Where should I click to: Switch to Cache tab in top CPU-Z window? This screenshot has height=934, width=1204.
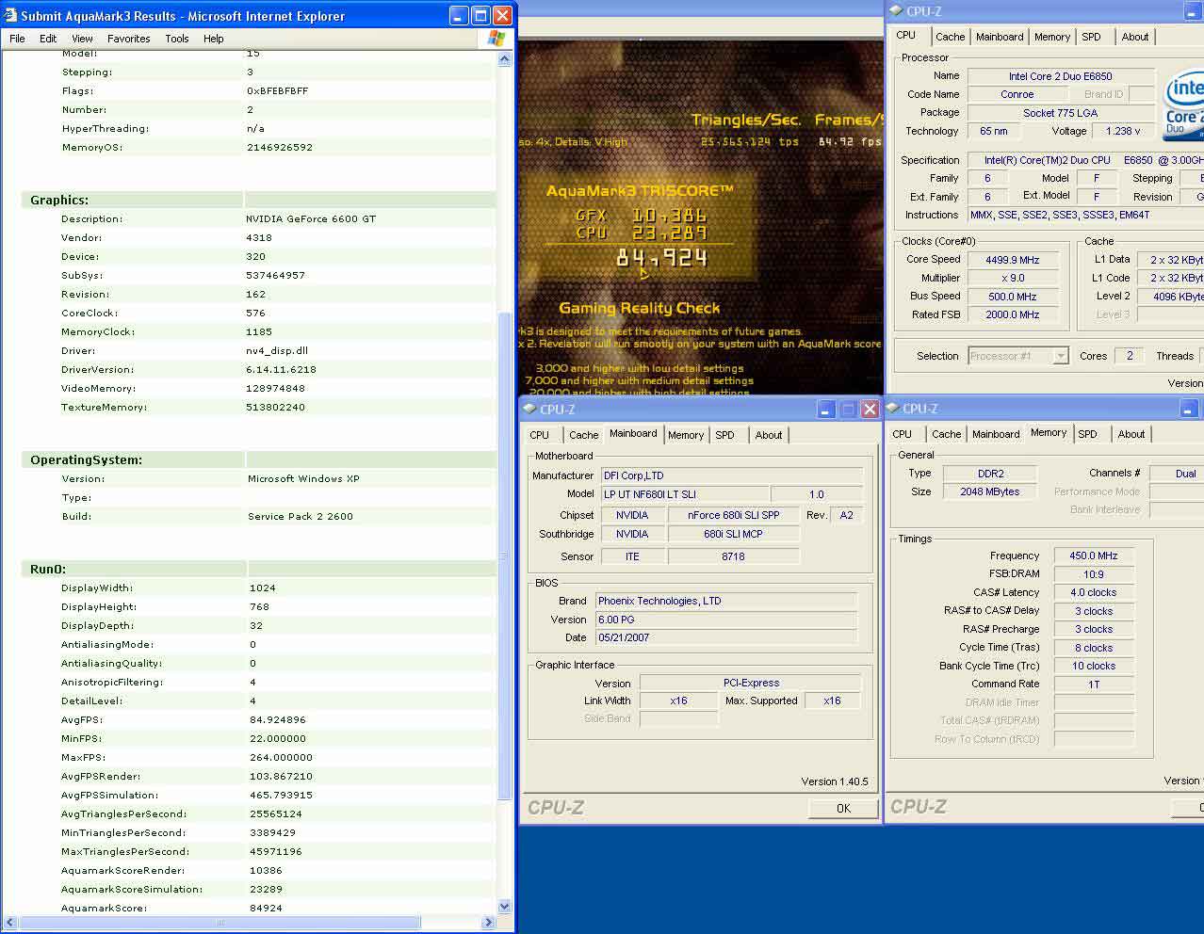950,37
